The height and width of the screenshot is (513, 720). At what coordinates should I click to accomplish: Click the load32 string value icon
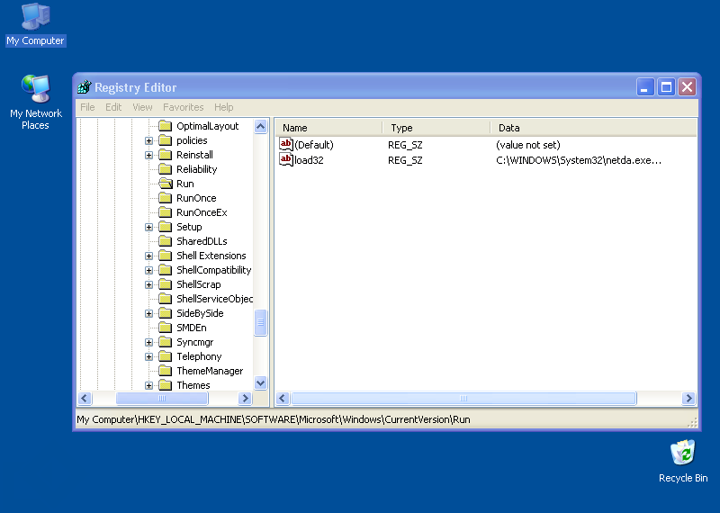[286, 160]
